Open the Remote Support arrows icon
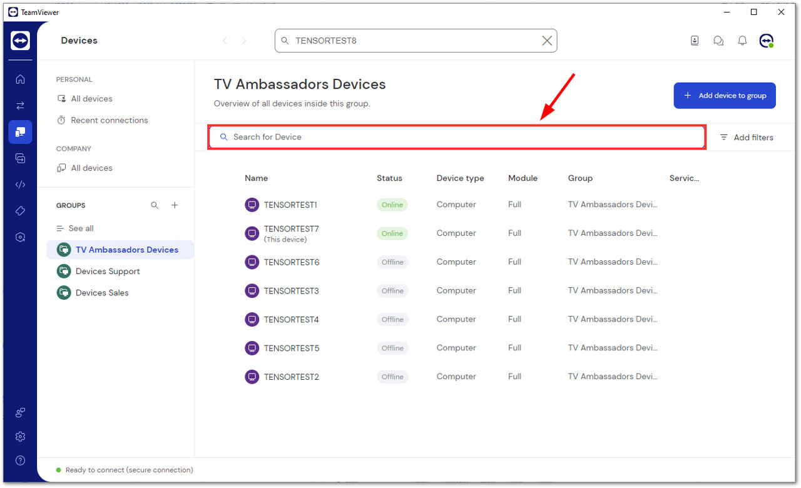The height and width of the screenshot is (488, 801). pyautogui.click(x=20, y=105)
